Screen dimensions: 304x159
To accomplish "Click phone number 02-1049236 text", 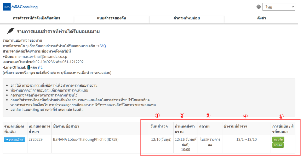I will coord(45,62).
